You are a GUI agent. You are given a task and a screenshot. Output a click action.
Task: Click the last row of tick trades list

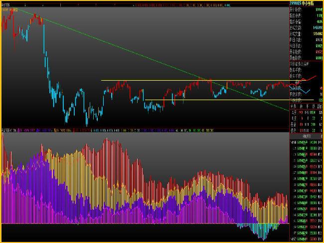(305, 239)
